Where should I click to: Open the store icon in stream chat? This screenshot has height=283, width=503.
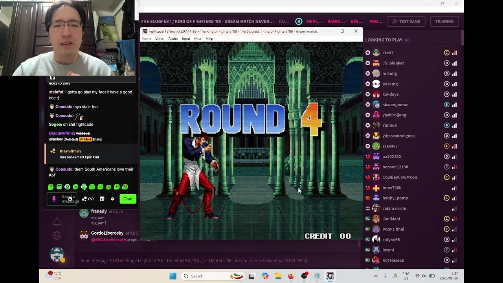click(x=102, y=199)
